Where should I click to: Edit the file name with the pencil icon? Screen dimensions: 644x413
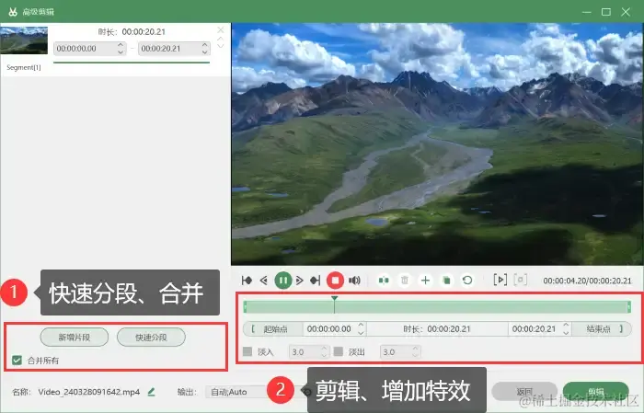tap(151, 392)
